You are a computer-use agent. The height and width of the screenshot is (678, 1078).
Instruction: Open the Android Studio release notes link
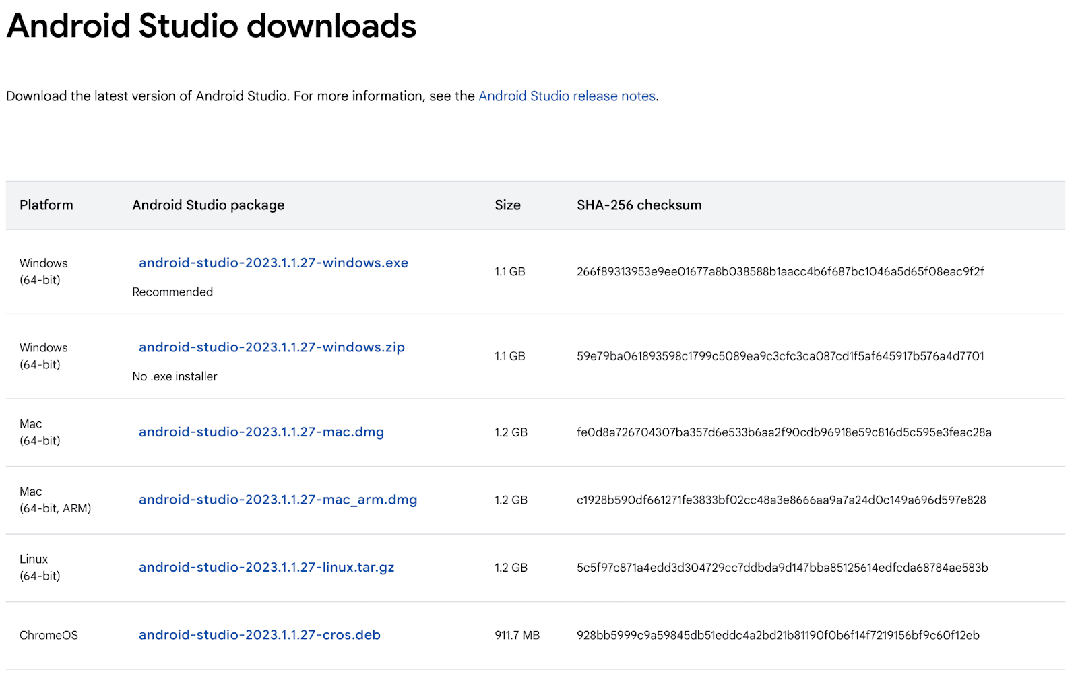(567, 96)
